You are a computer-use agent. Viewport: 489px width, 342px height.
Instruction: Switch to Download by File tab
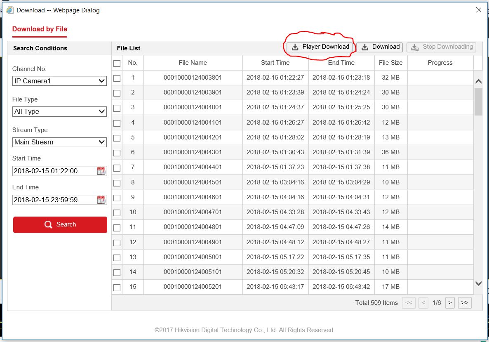[40, 29]
